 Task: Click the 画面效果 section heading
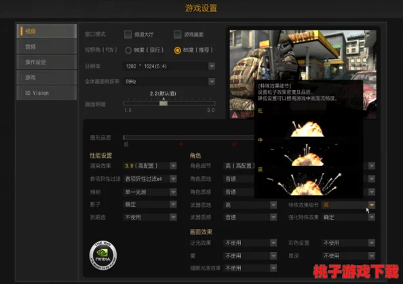click(x=201, y=232)
